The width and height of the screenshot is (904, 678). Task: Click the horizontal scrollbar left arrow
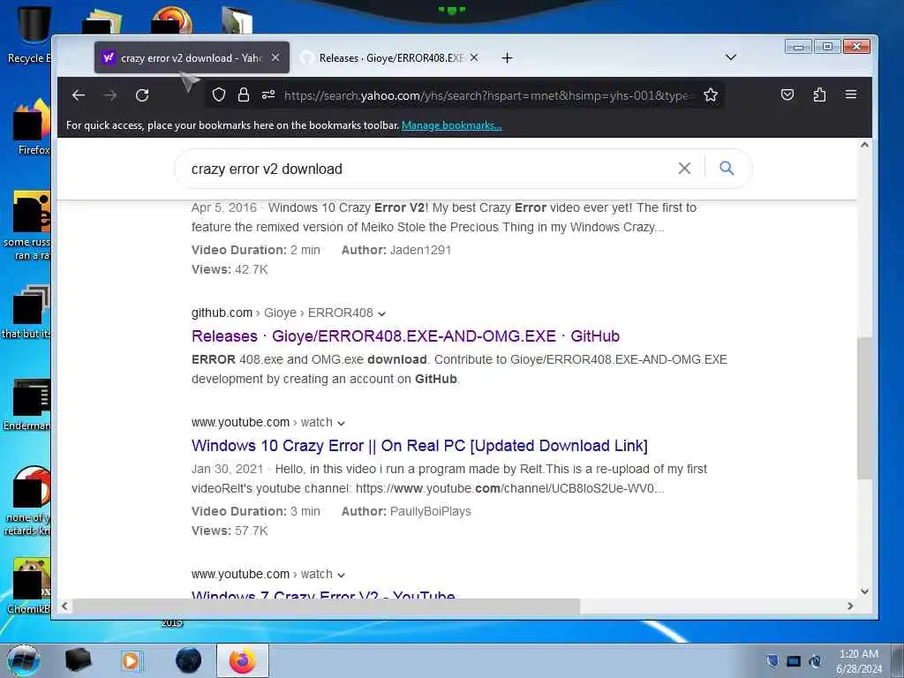[x=64, y=606]
